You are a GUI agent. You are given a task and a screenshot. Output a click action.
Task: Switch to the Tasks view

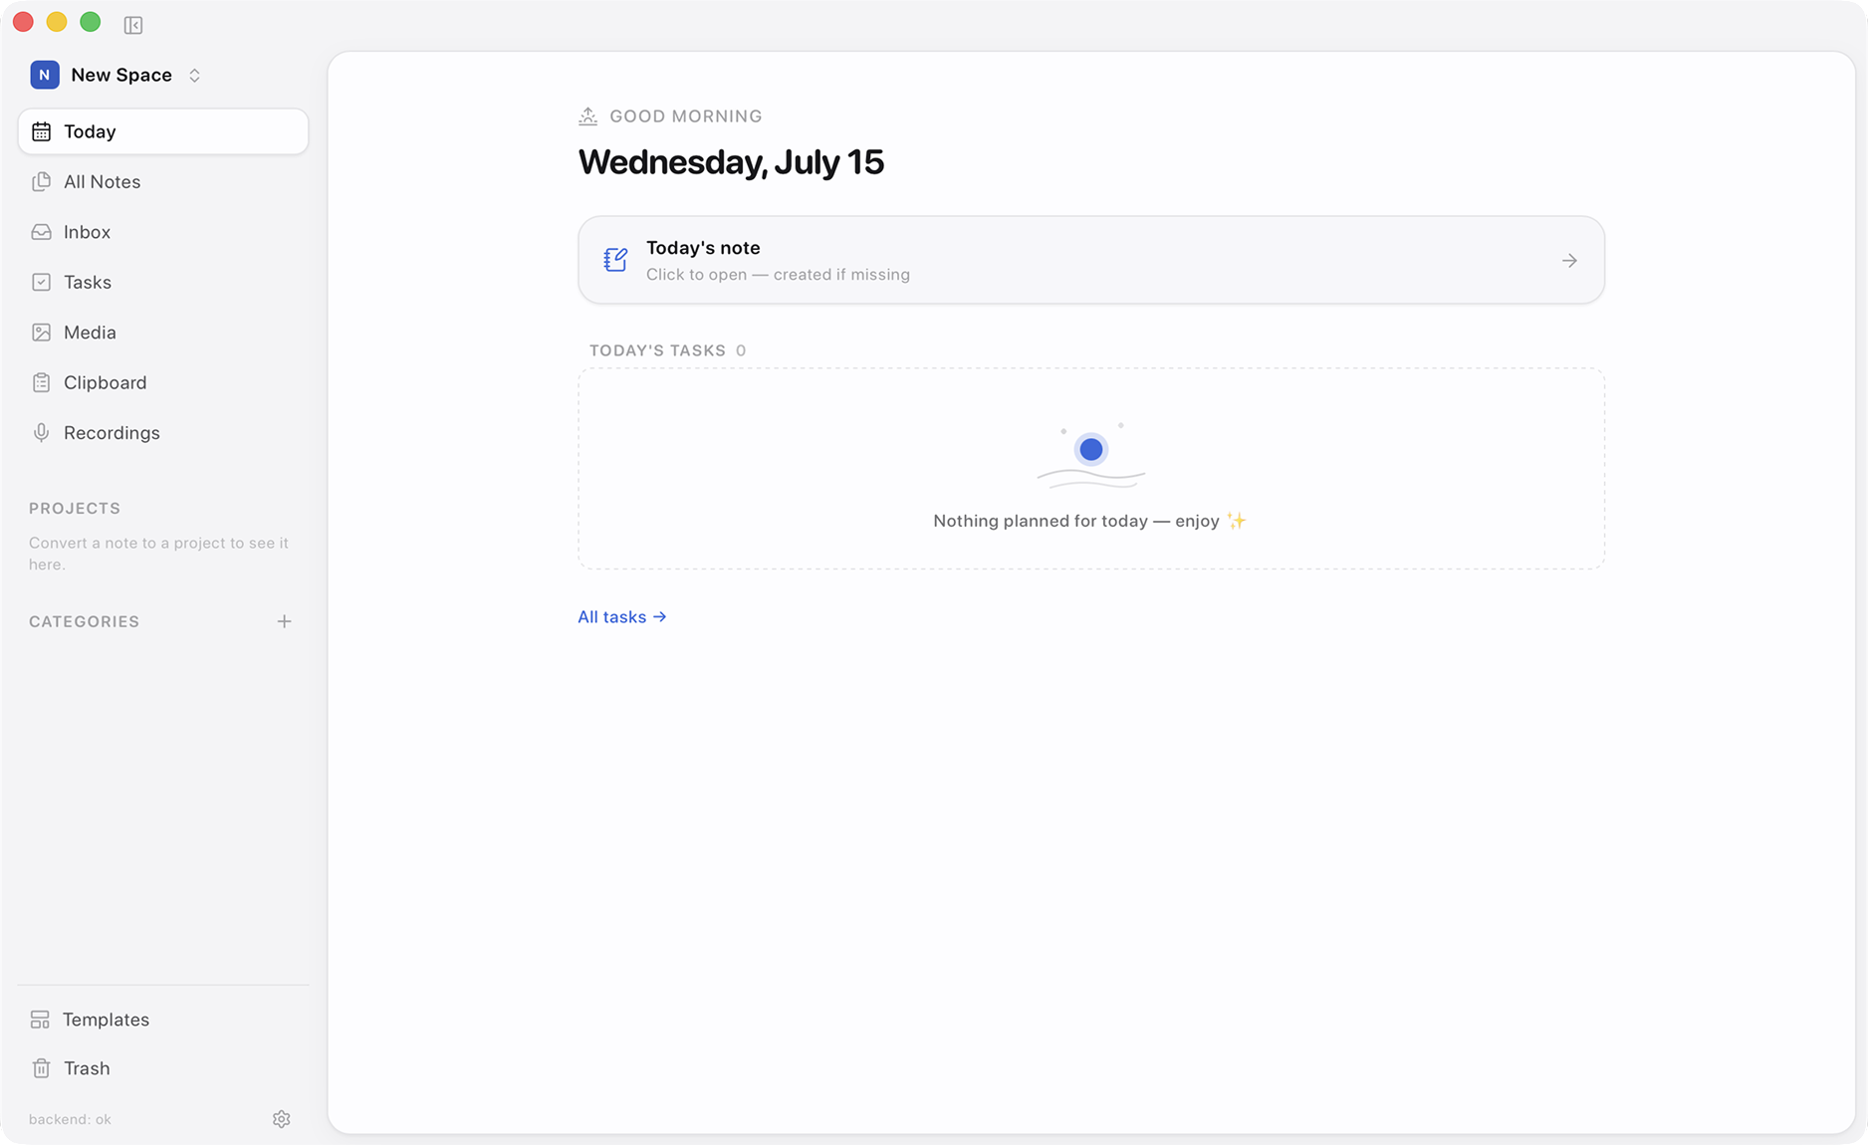pos(163,282)
